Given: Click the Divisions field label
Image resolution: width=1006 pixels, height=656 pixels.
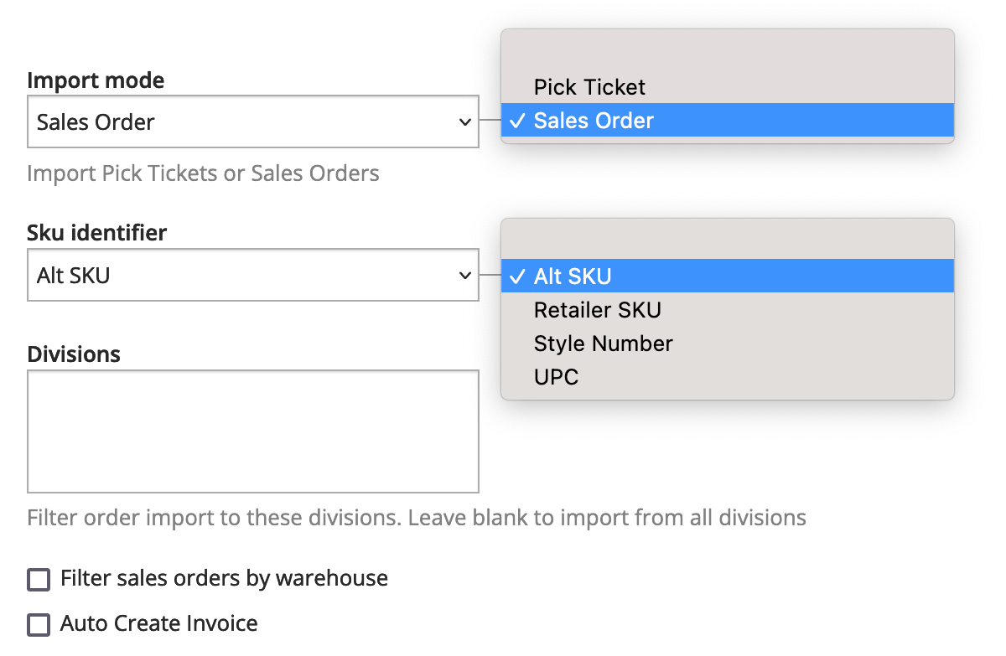Looking at the screenshot, I should [74, 354].
